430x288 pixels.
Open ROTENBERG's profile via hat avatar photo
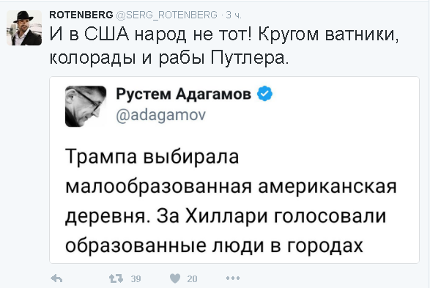(24, 28)
